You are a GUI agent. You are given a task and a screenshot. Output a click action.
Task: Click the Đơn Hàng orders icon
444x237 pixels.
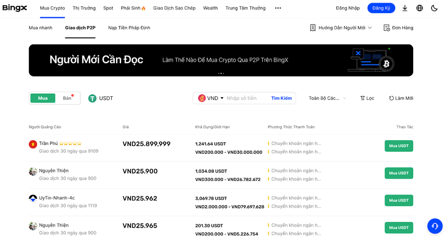[387, 28]
